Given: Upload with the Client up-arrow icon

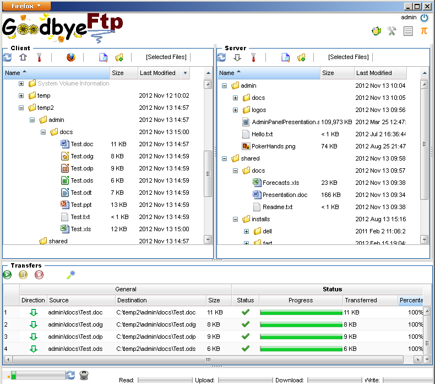Looking at the screenshot, I should tap(23, 57).
